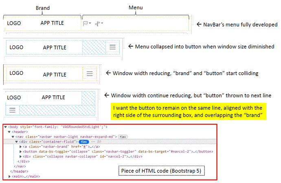Toggle the gray flex badge on the nav element

tap(123, 137)
